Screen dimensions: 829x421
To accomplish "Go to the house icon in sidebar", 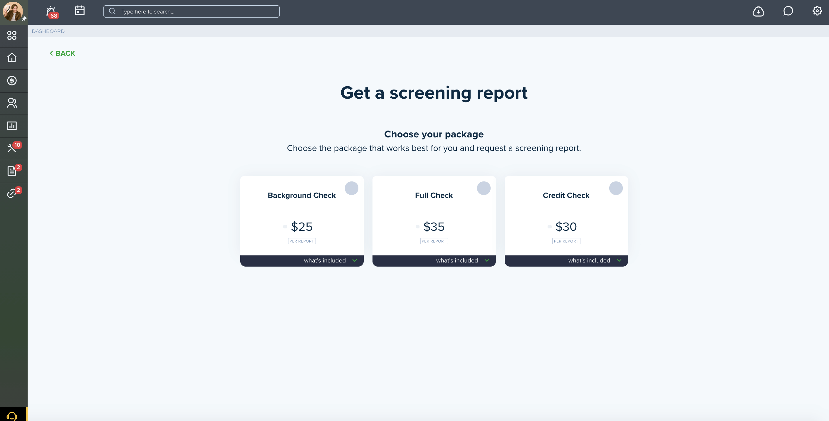I will 12,58.
